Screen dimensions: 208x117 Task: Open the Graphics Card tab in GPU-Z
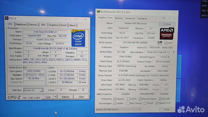point(105,18)
